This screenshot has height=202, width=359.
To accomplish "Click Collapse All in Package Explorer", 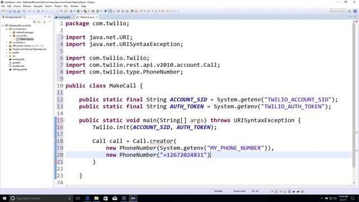I will click(35, 22).
